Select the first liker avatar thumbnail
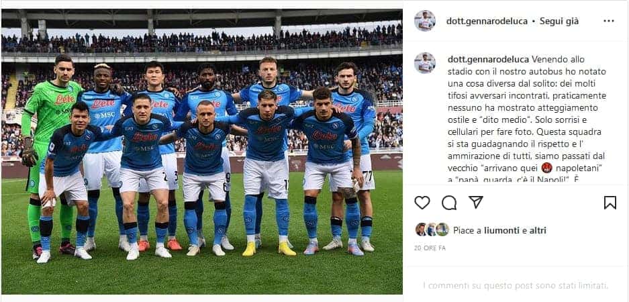The width and height of the screenshot is (629, 302). click(421, 230)
